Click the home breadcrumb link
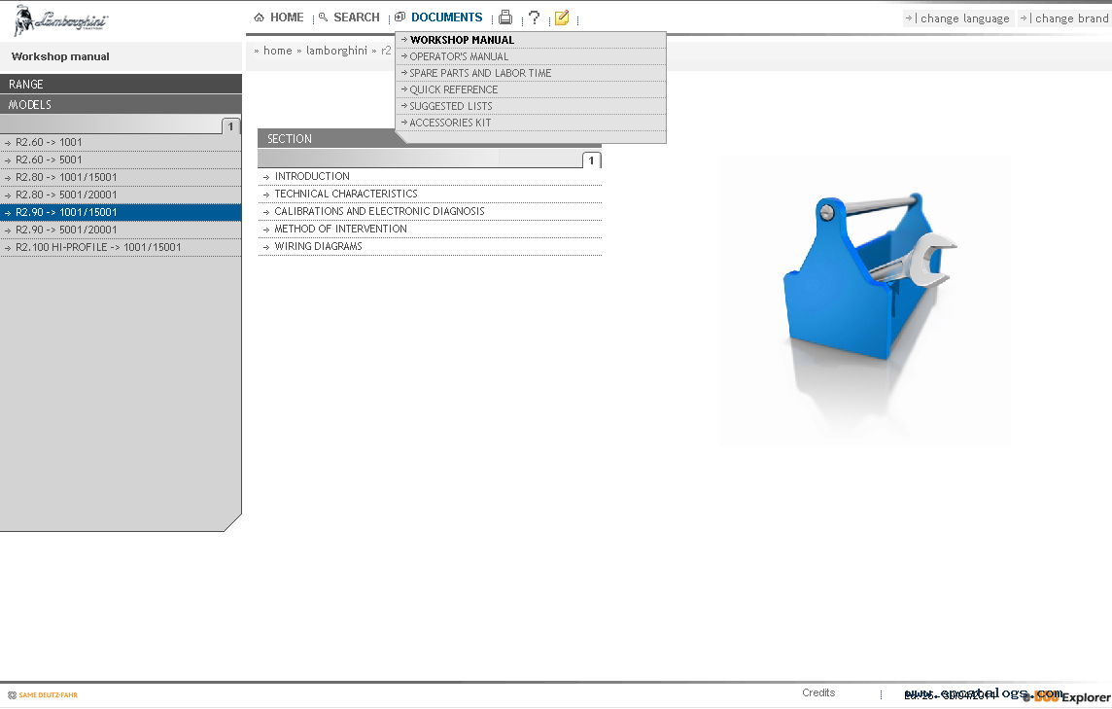Image resolution: width=1112 pixels, height=709 pixels. (277, 51)
